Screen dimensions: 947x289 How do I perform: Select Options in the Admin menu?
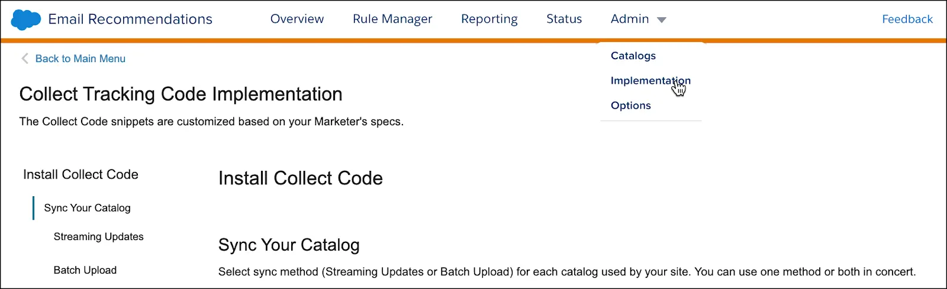tap(631, 105)
